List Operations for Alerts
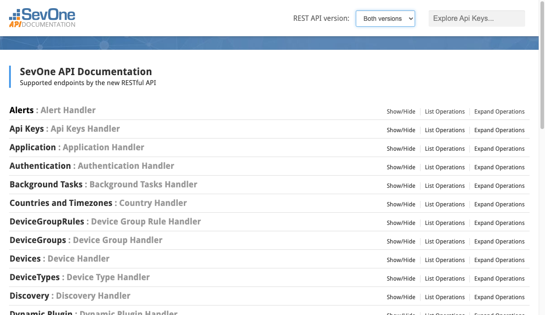545x315 pixels. pos(445,111)
